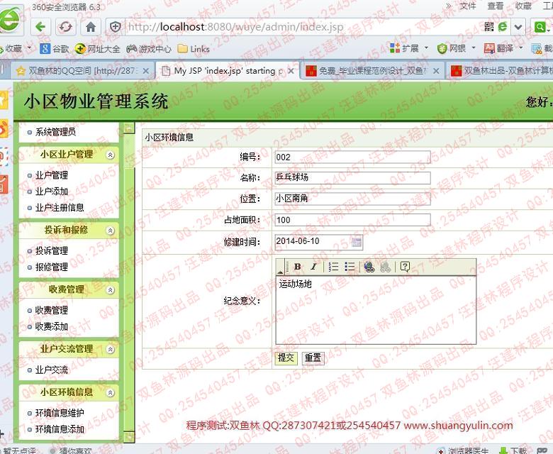Open the 网址大全 bookmark
This screenshot has width=553, height=454.
pyautogui.click(x=97, y=49)
